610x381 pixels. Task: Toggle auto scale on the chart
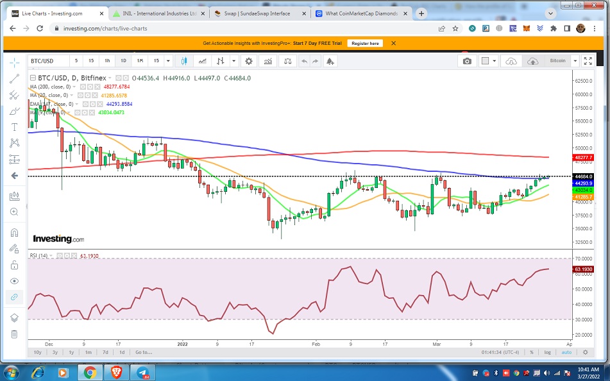566,352
